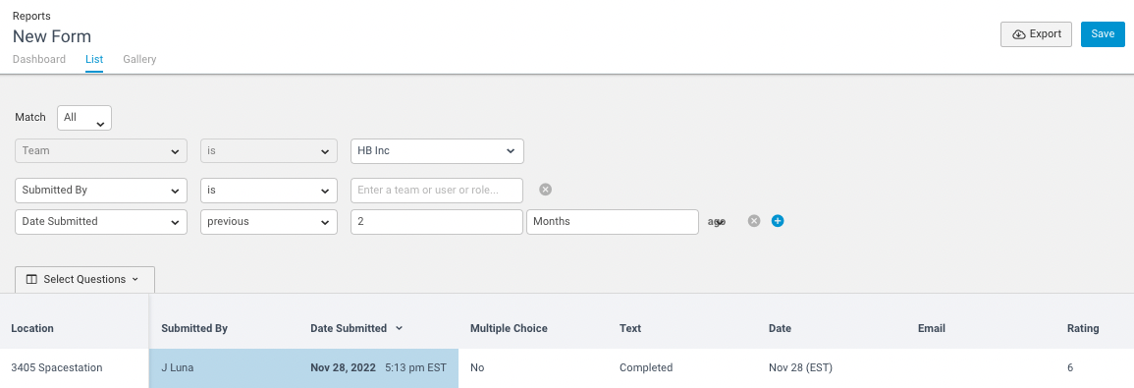Screen dimensions: 1134x388
Task: Remove the Submitted By filter row
Action: [x=546, y=190]
